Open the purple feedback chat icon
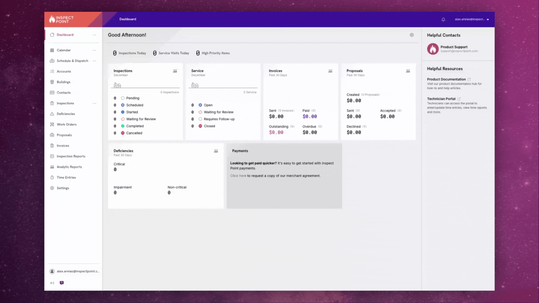The width and height of the screenshot is (539, 303). click(x=61, y=283)
